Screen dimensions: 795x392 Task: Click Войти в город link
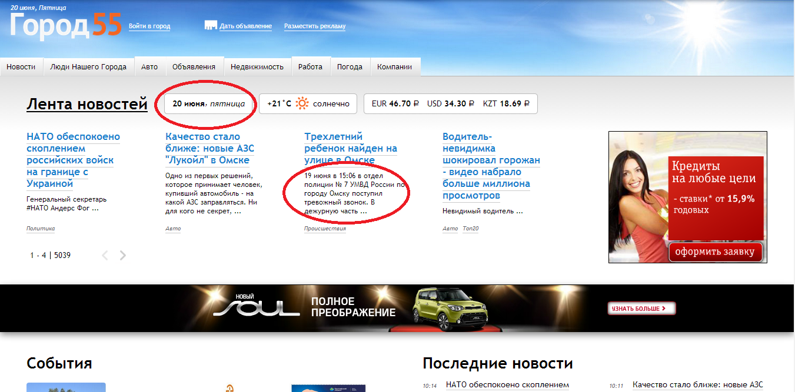(x=149, y=26)
